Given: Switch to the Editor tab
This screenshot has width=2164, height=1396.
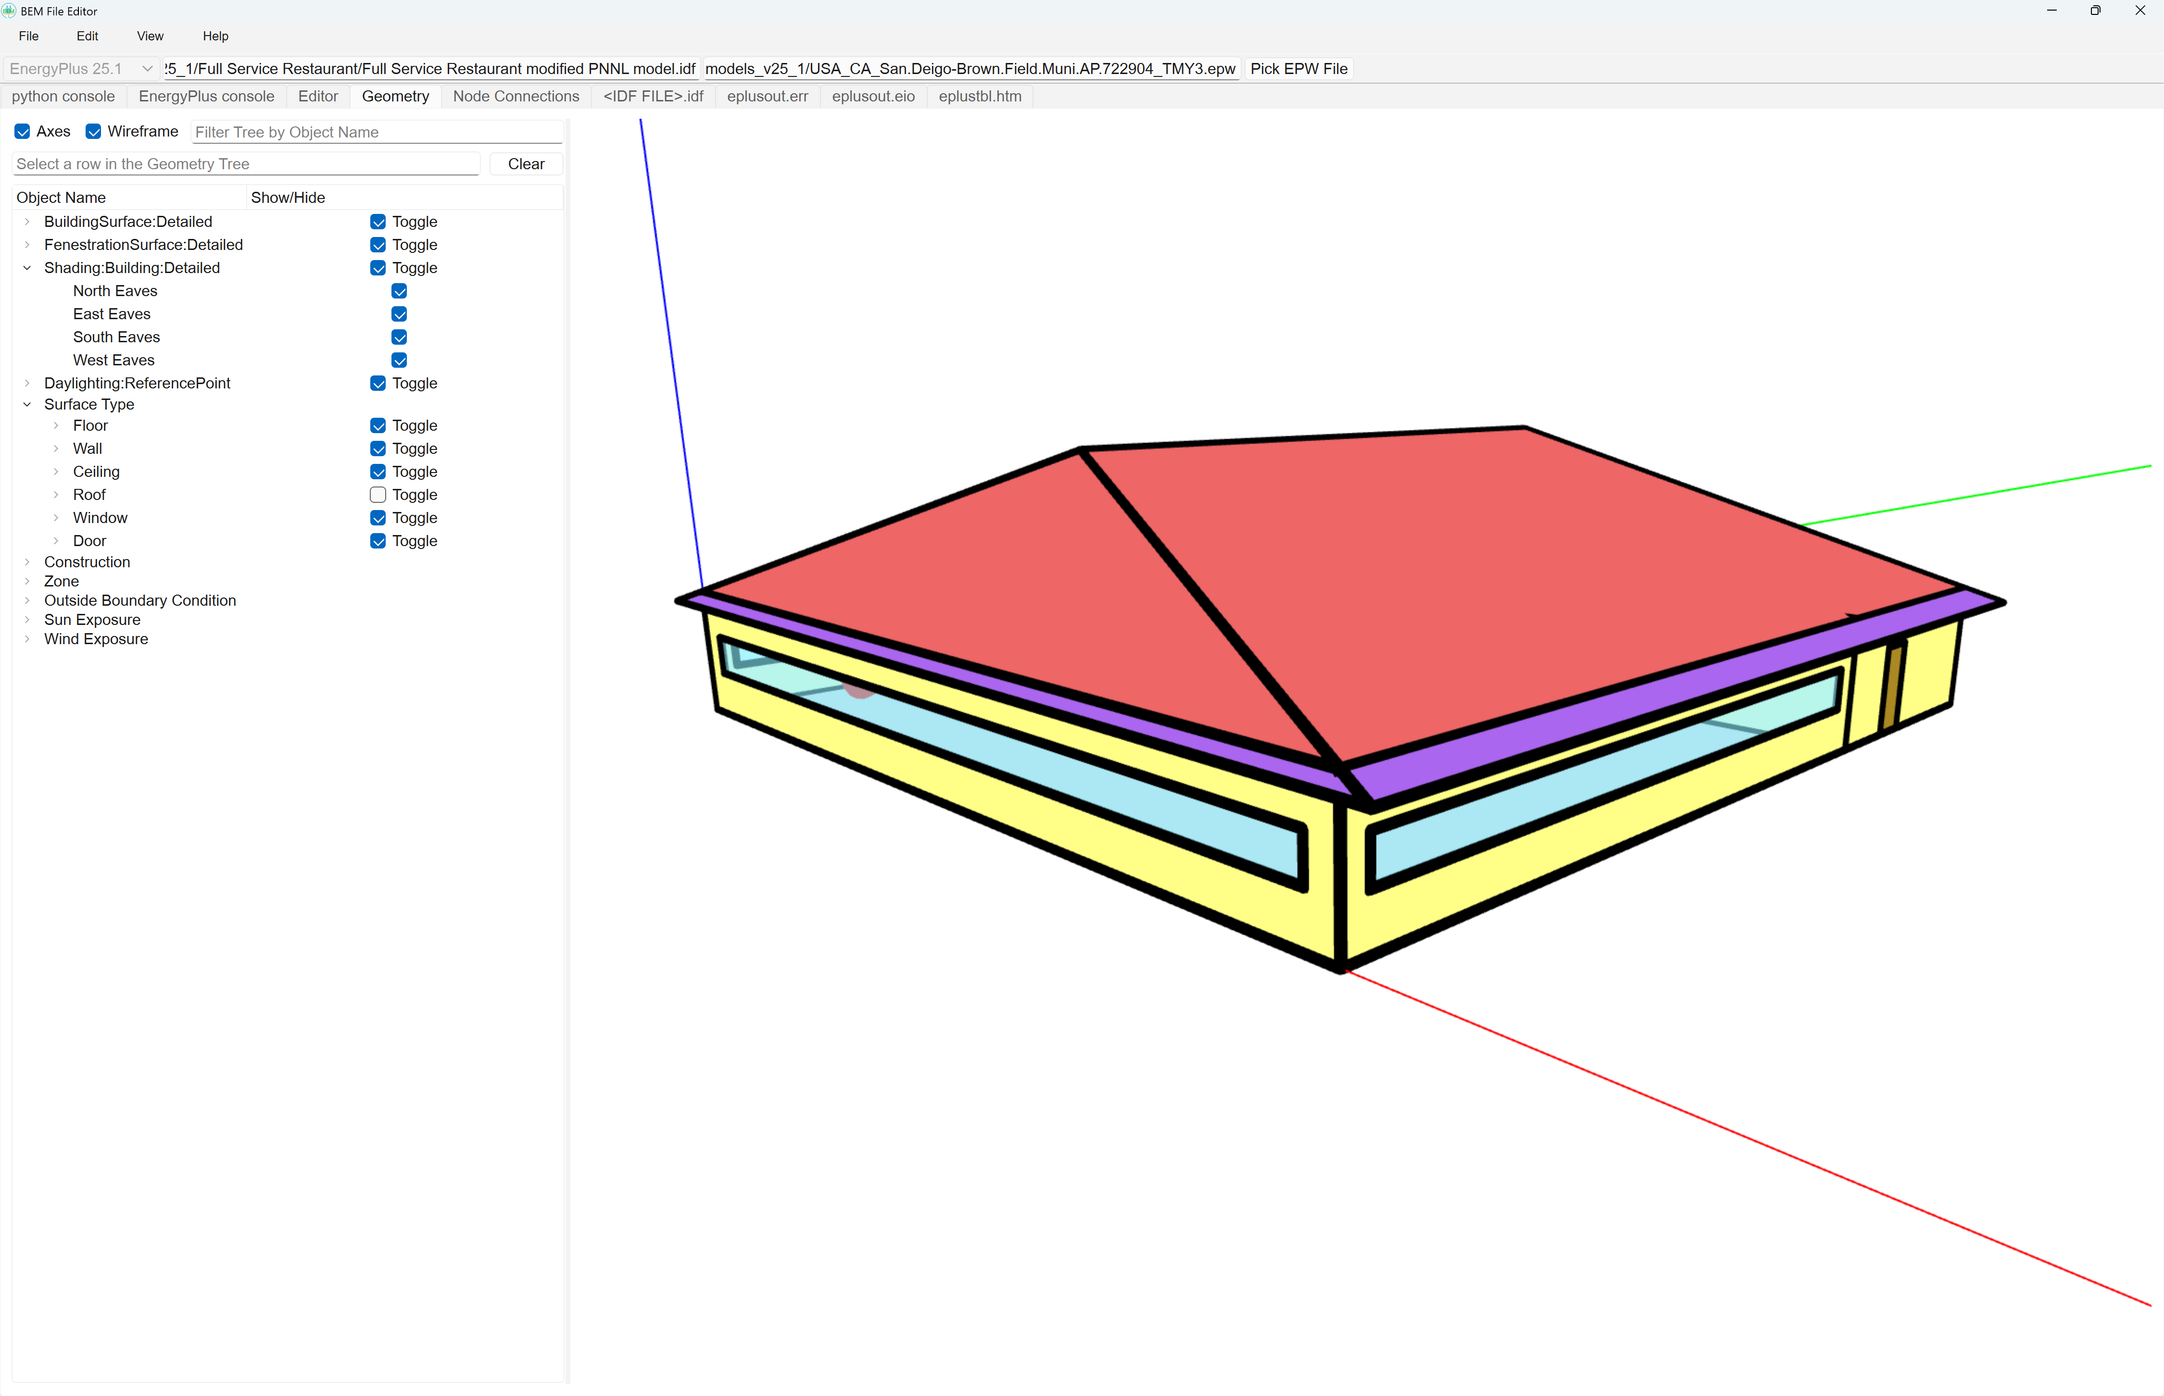Looking at the screenshot, I should (x=318, y=96).
